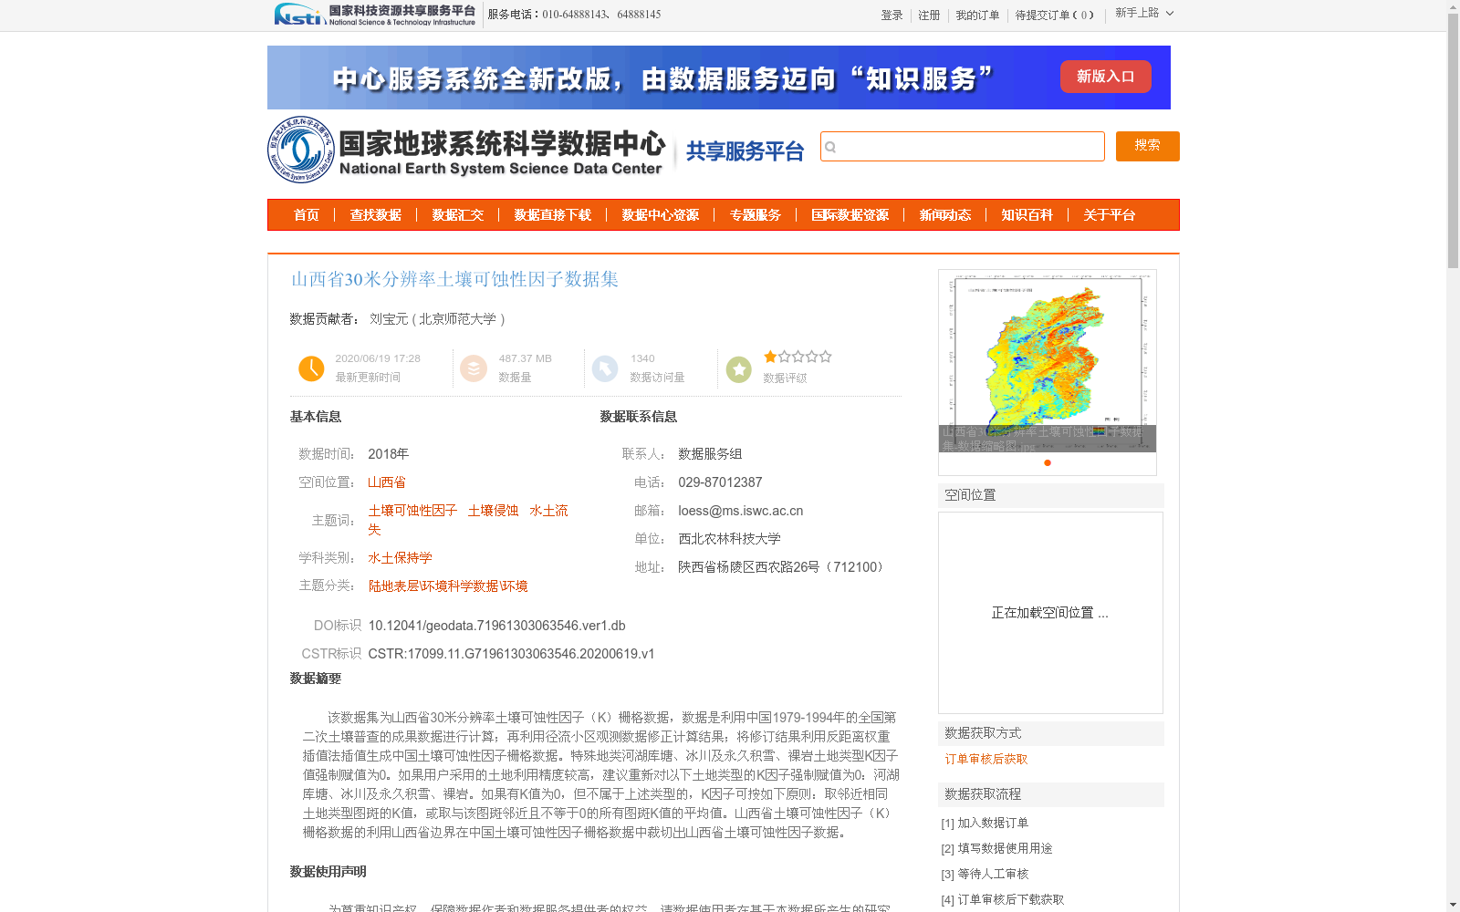Click the 共享服务平台 heading text

pyautogui.click(x=745, y=151)
